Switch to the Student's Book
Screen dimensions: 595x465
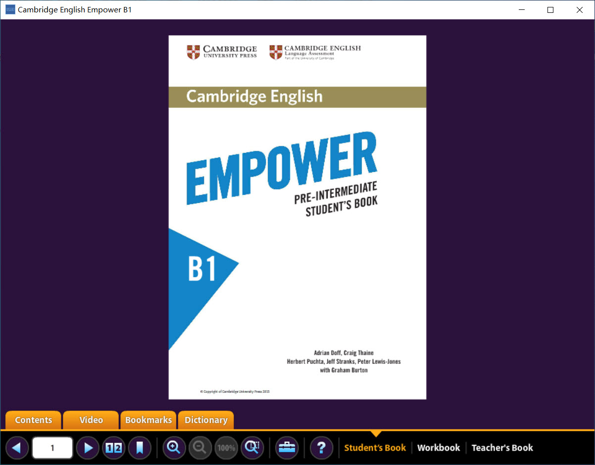pyautogui.click(x=375, y=448)
